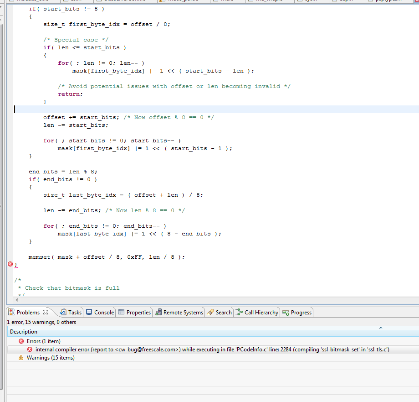Select the internal compiler error entry
419x402 pixels.
coord(212,350)
